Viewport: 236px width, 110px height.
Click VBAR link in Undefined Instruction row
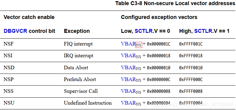128,103
